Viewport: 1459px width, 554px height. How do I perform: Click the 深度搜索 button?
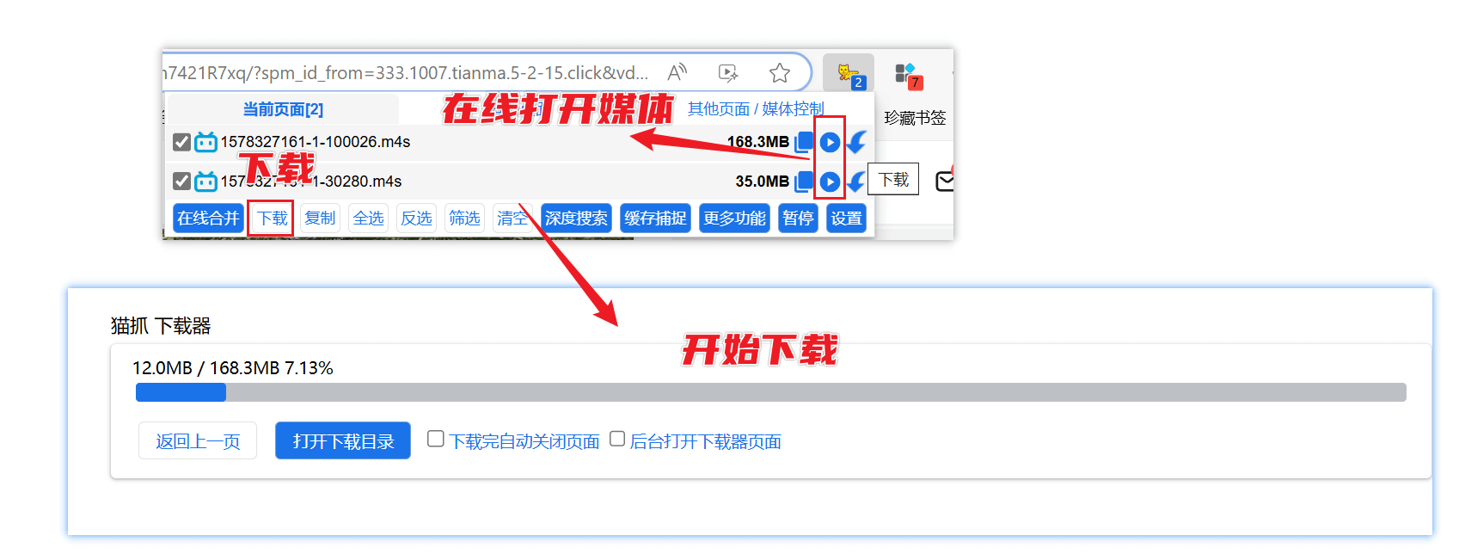tap(576, 219)
